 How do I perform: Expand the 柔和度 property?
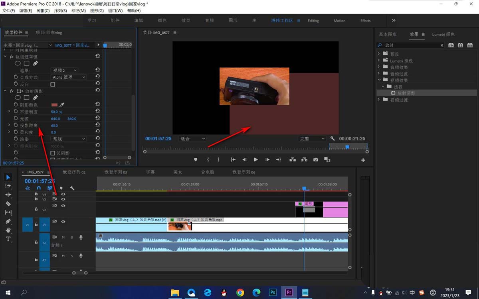click(x=9, y=132)
